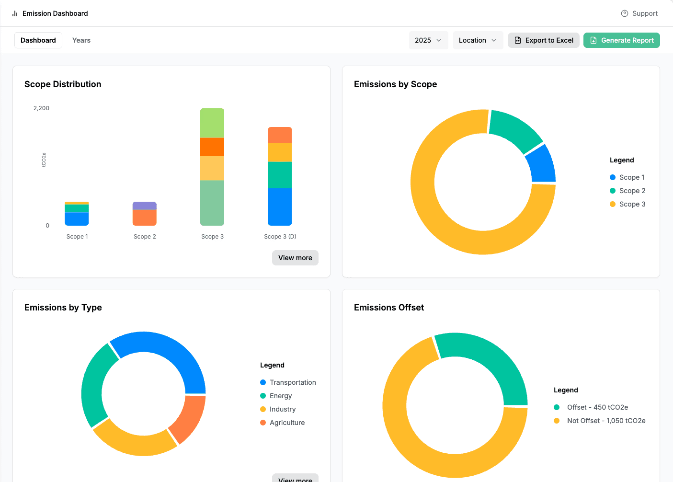673x482 pixels.
Task: Click the 'Industry' legend label
Action: (283, 409)
